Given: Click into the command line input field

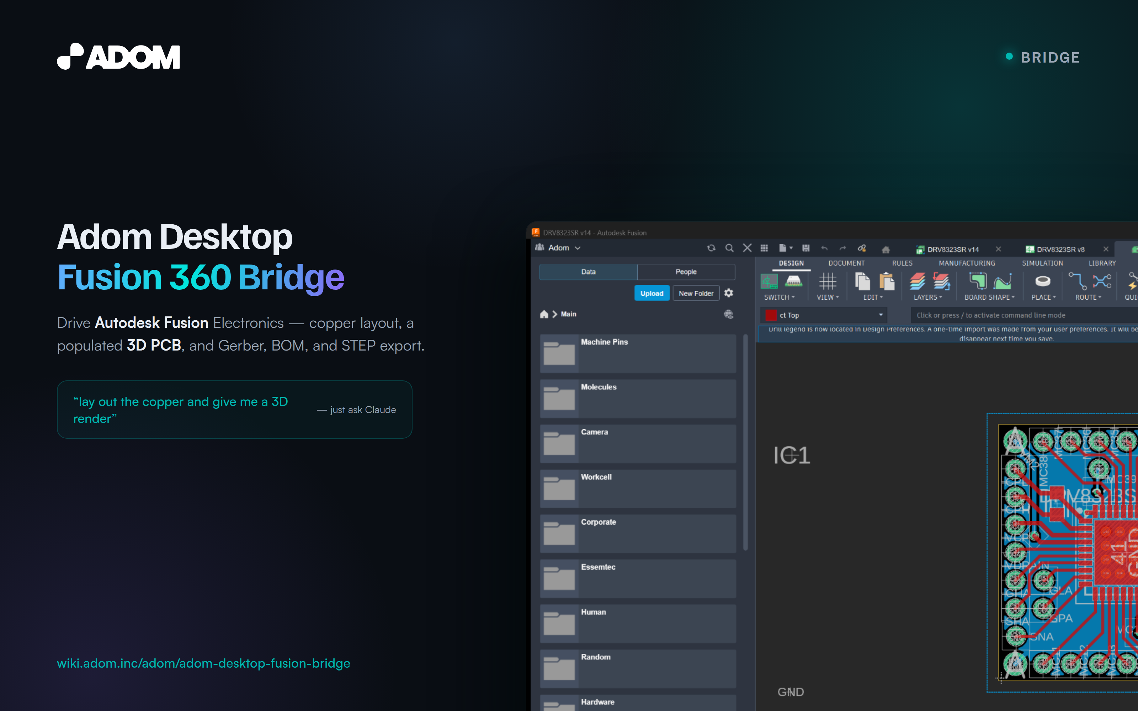Looking at the screenshot, I should pyautogui.click(x=1024, y=315).
